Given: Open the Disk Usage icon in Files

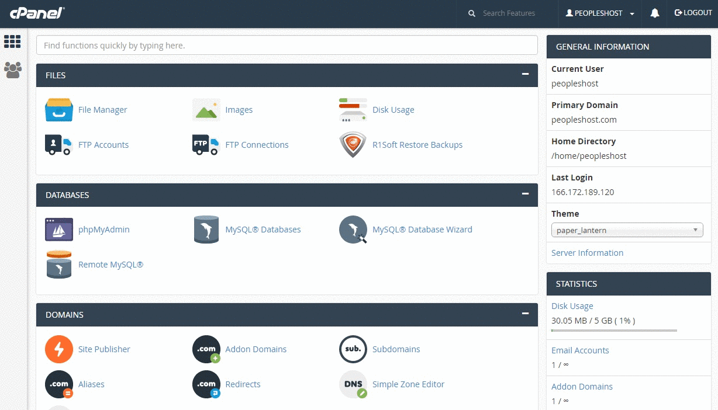Looking at the screenshot, I should tap(353, 110).
